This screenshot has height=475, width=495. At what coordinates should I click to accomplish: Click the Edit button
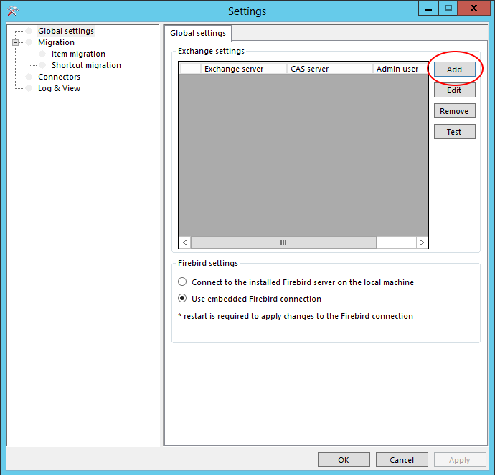[454, 90]
